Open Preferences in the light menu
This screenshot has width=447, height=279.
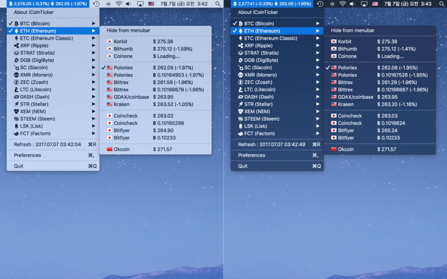pos(27,155)
